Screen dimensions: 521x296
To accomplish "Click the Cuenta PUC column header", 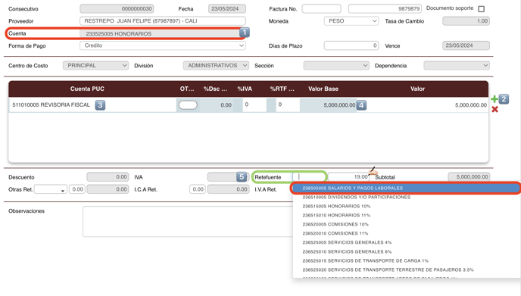I will 87,89.
